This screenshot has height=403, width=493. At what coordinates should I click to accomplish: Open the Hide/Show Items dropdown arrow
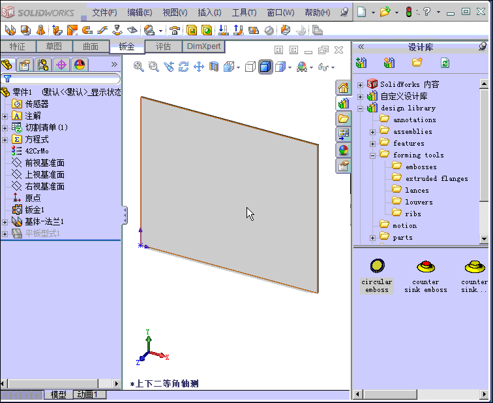tap(333, 67)
